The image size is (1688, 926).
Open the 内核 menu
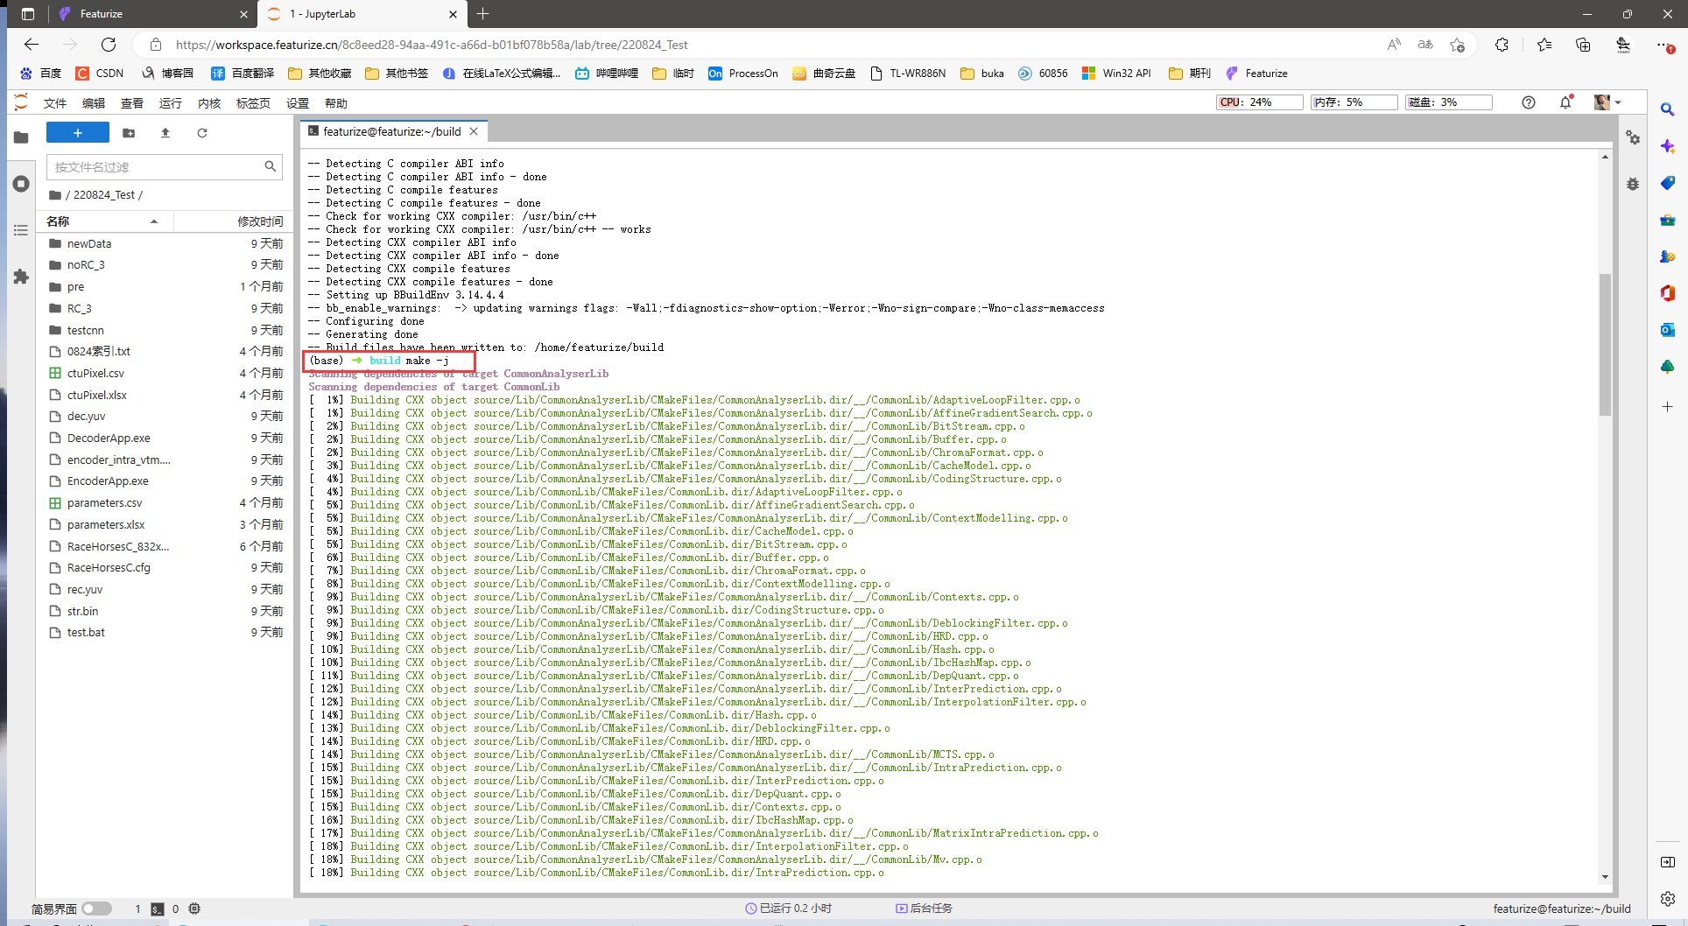click(x=209, y=103)
